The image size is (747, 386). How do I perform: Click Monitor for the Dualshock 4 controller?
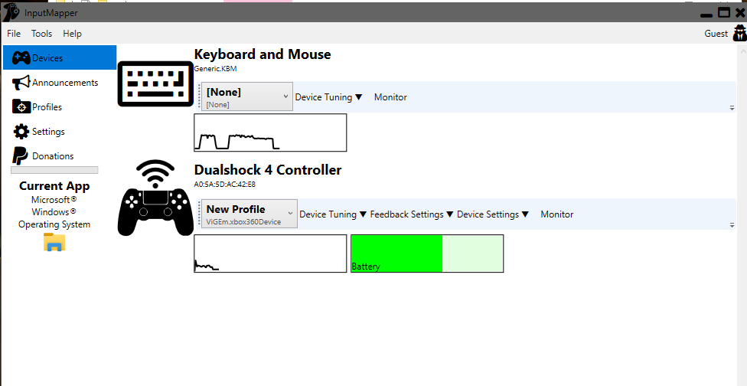(556, 214)
